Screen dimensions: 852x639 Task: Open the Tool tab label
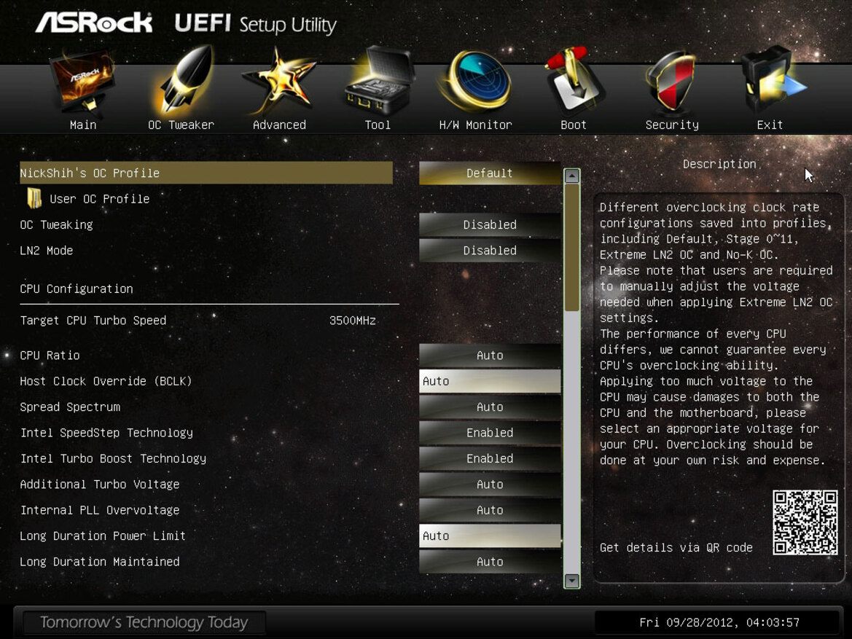[x=378, y=125]
